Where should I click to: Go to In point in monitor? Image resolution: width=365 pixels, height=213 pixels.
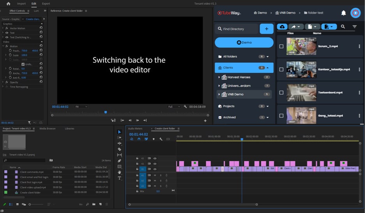(122, 120)
